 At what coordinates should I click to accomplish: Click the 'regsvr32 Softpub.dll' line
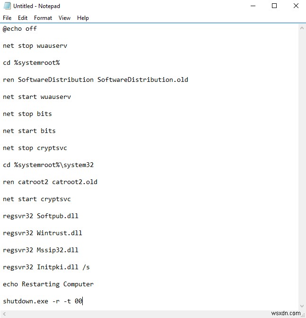click(41, 216)
